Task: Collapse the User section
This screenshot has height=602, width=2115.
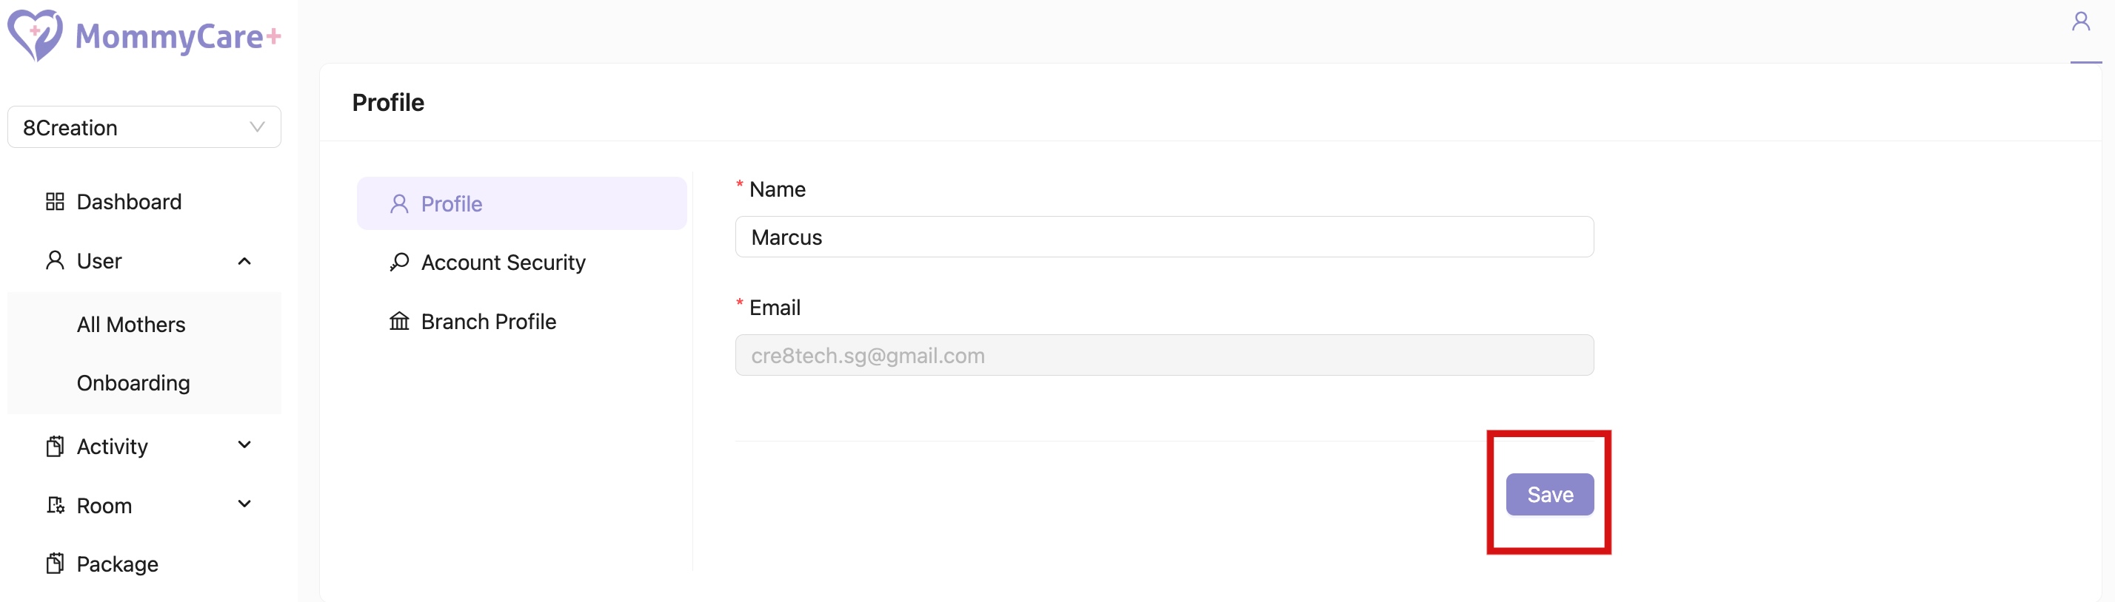Action: [244, 261]
